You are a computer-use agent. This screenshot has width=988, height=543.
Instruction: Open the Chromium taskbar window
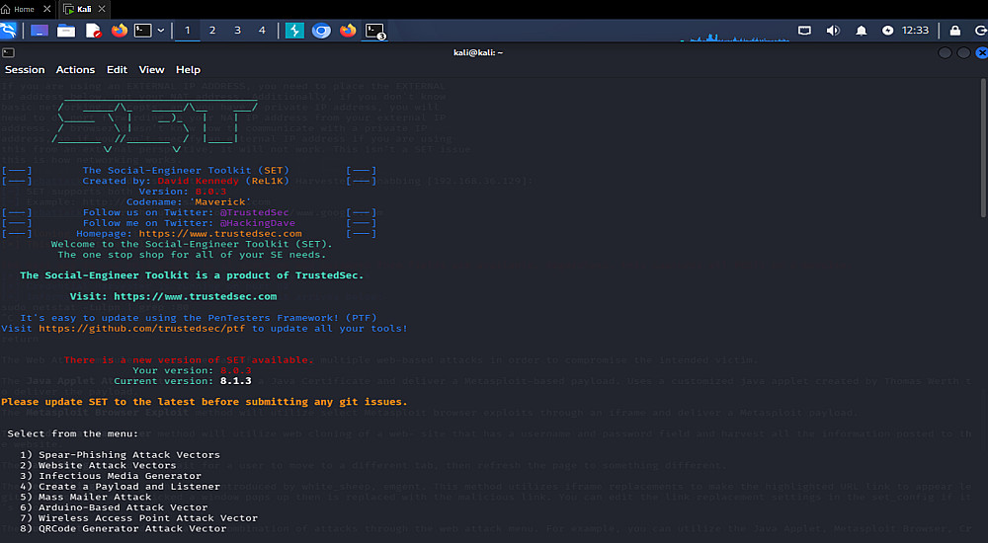[321, 31]
